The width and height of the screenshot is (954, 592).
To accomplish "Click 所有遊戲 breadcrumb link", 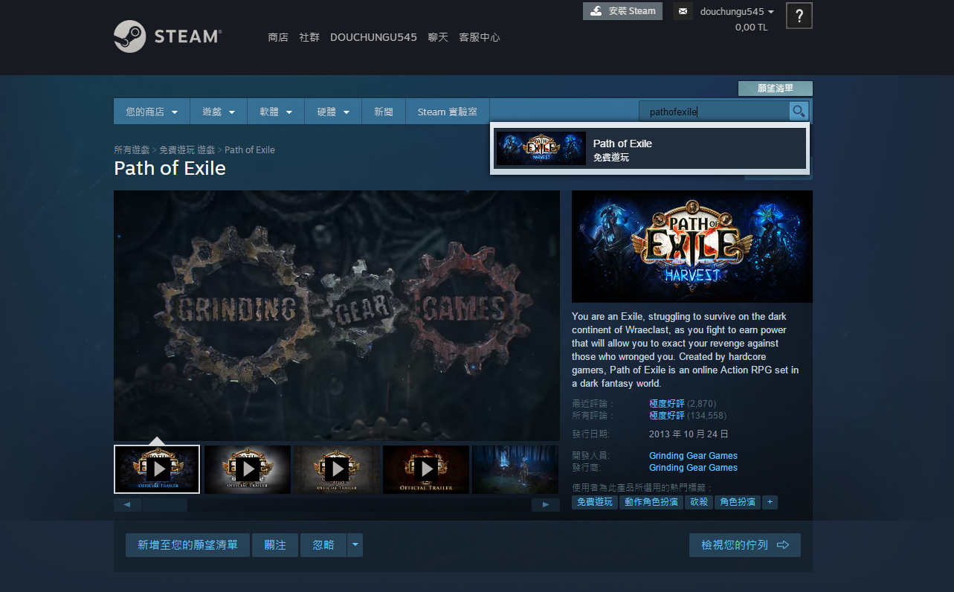I will (132, 150).
